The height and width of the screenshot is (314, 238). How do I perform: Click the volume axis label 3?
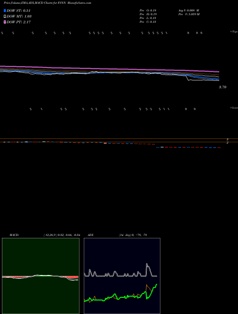(228, 139)
